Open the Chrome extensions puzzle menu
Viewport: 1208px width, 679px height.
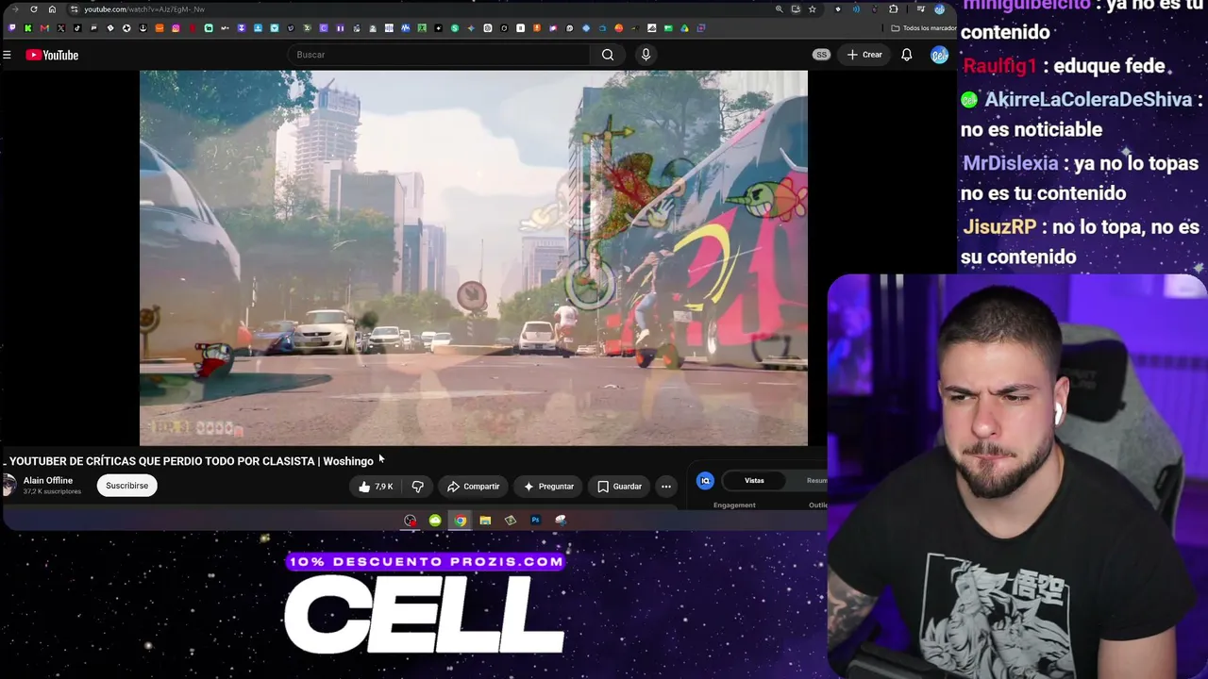(x=893, y=9)
